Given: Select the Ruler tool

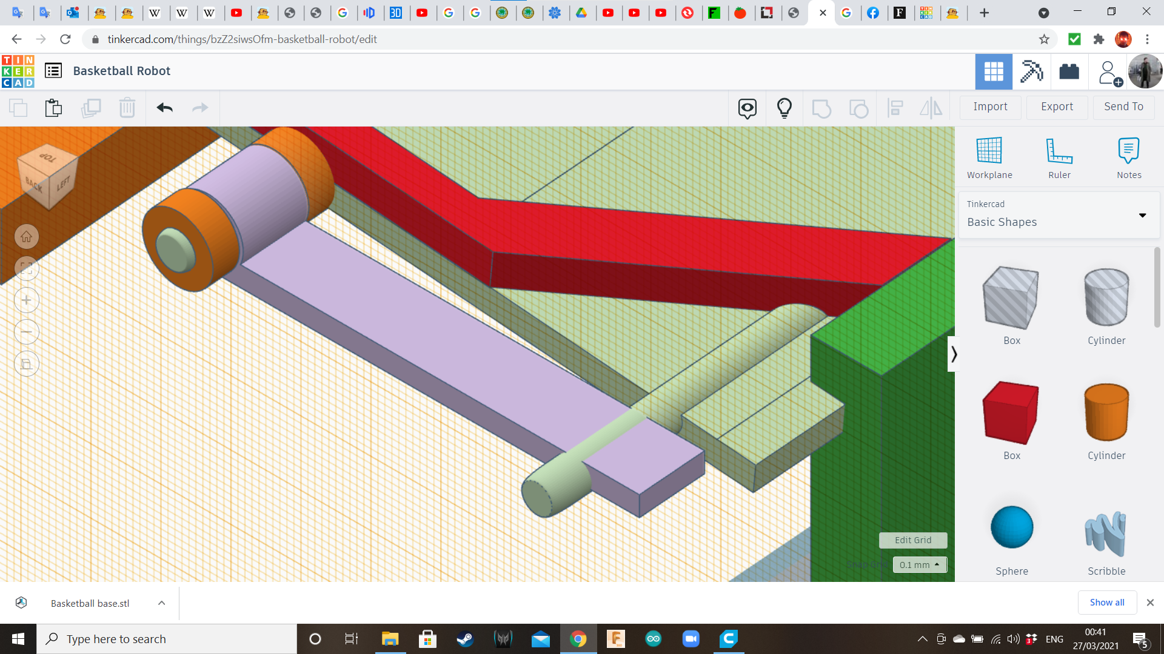Looking at the screenshot, I should (1059, 151).
